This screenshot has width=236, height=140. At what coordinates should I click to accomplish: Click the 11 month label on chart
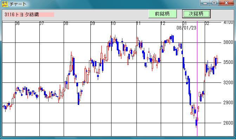point(139,23)
